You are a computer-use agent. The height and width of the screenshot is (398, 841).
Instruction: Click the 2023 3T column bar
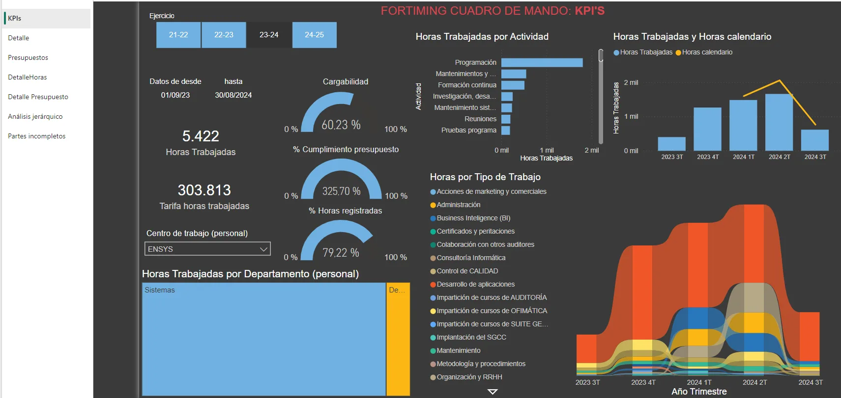coord(671,144)
